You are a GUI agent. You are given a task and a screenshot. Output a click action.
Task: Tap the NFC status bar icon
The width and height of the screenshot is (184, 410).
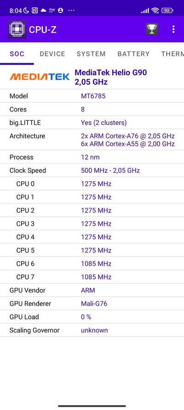pos(34,11)
